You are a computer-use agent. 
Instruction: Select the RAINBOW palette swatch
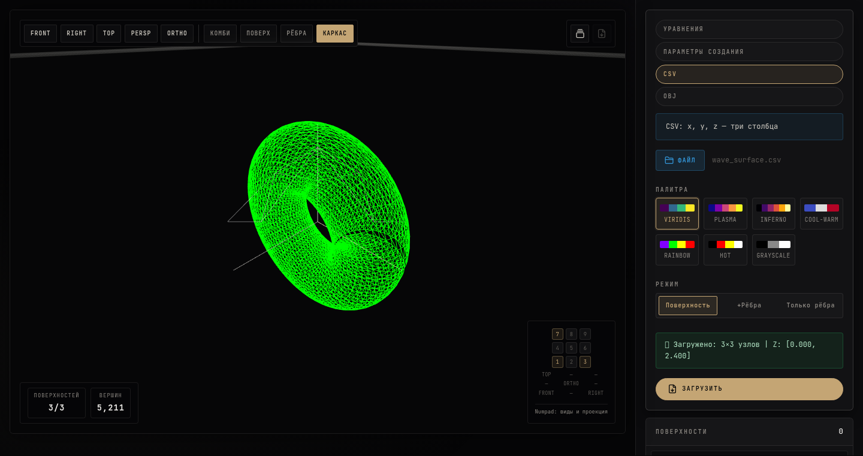(677, 250)
